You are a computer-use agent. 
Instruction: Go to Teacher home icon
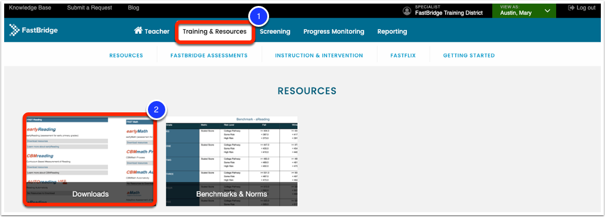coord(138,30)
